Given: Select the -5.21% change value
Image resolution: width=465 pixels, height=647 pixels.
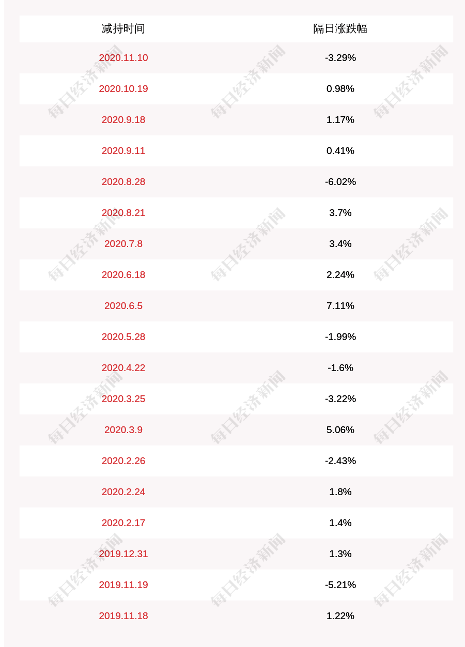Looking at the screenshot, I should point(340,585).
